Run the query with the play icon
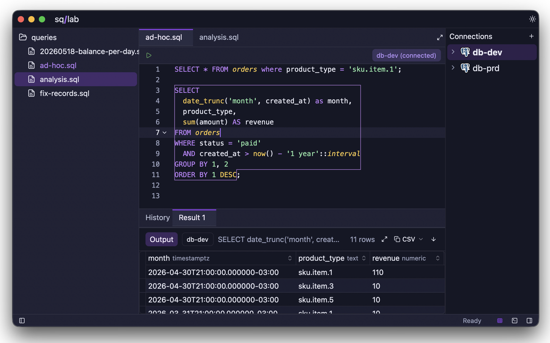Screen dimensions: 550x343 tap(149, 55)
